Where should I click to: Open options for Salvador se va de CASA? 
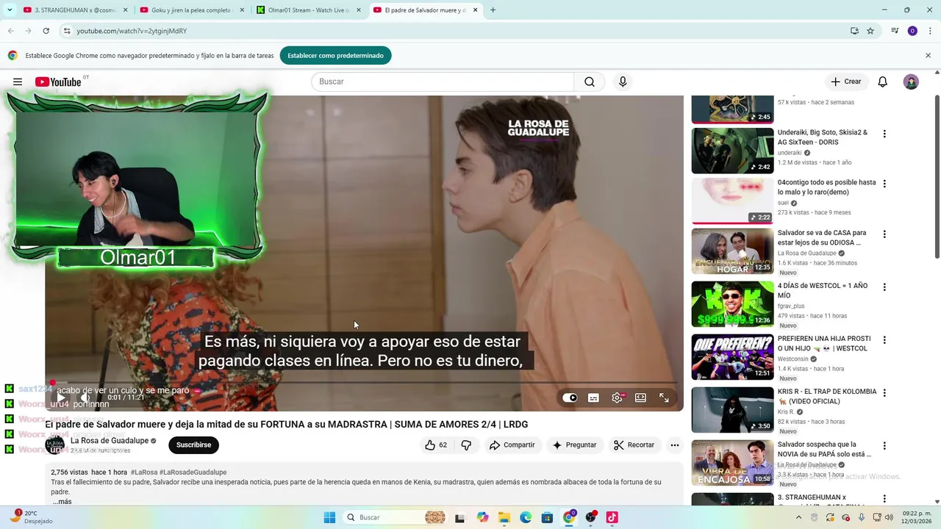pyautogui.click(x=884, y=234)
